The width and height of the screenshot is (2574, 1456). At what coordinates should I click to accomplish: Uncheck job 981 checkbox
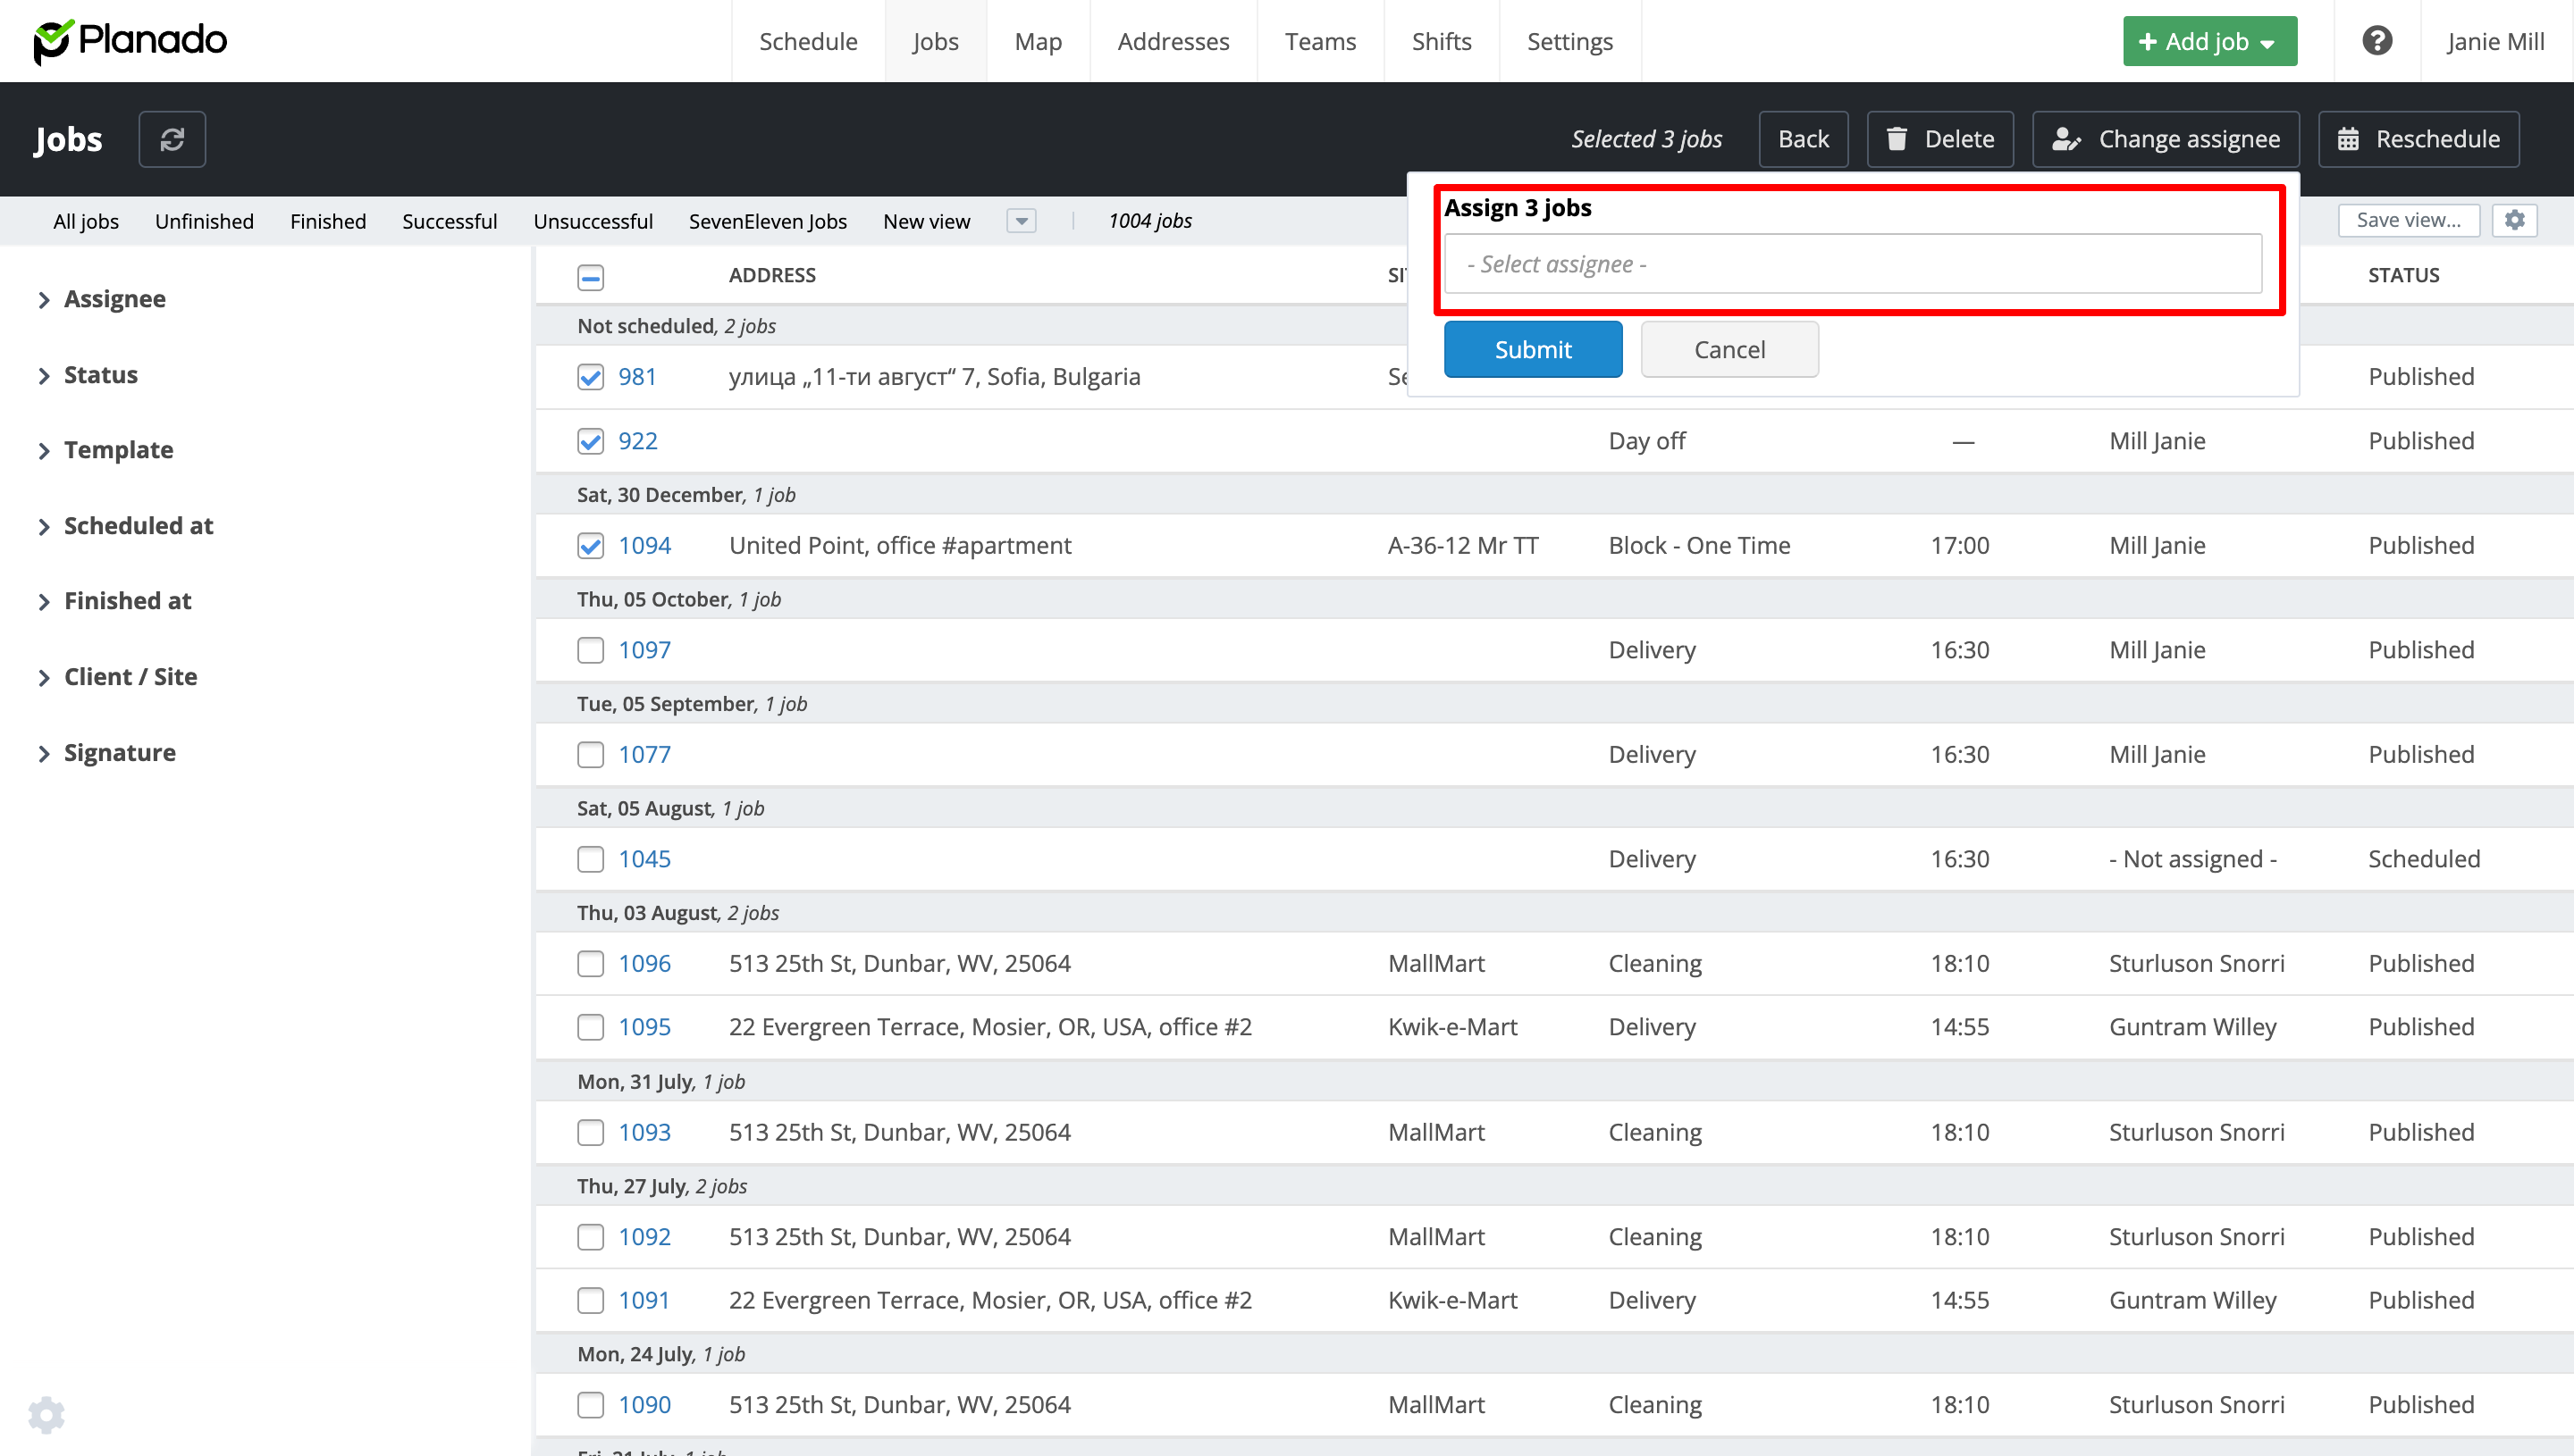590,377
